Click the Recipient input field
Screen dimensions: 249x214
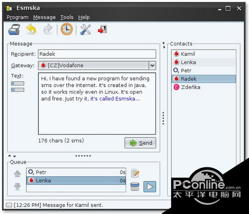(x=97, y=54)
